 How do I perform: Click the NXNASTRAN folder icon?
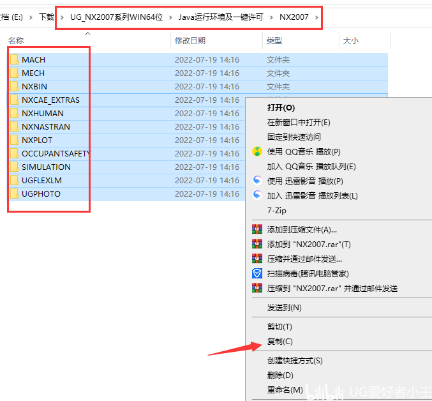click(14, 127)
